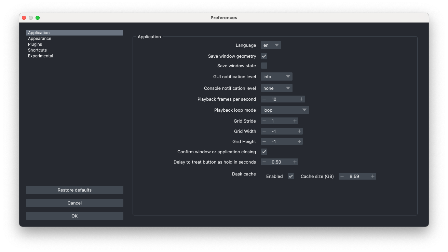Click the Restore defaults button
This screenshot has width=448, height=252.
[x=74, y=190]
